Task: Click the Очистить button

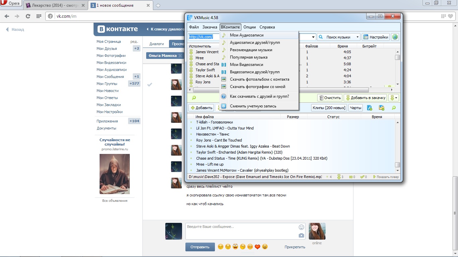Action: pos(330,98)
